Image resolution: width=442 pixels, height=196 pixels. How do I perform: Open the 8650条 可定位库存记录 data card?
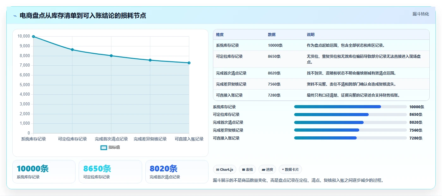tap(110, 172)
